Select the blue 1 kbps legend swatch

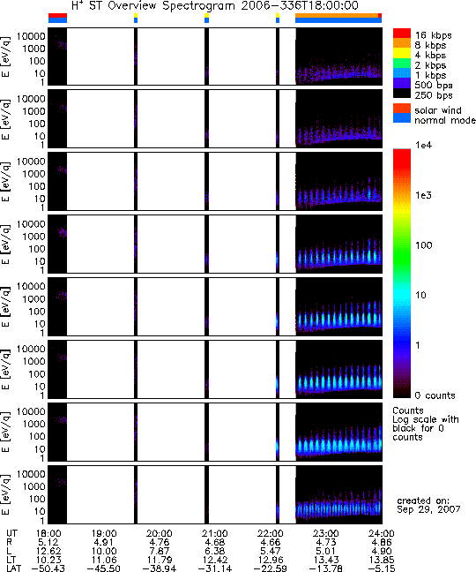(402, 73)
